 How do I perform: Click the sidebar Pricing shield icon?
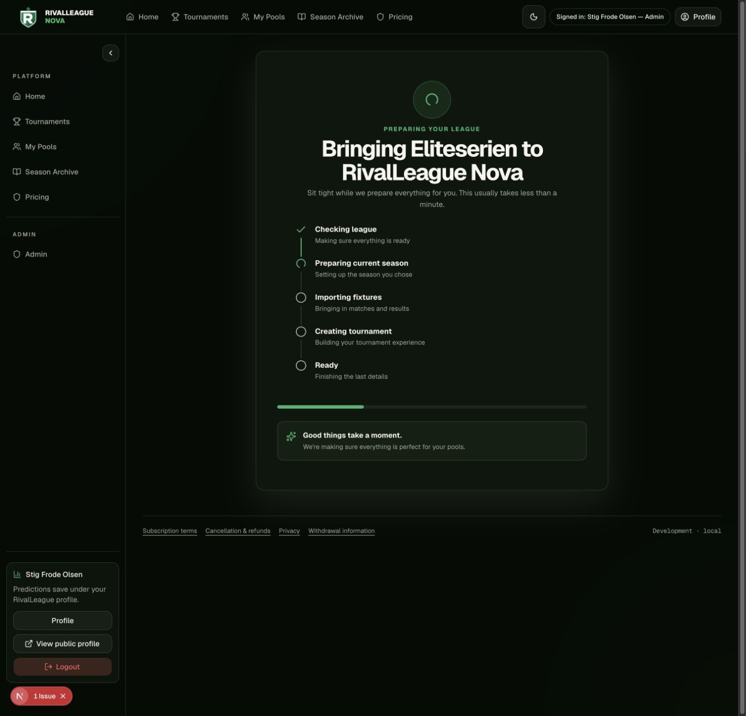[17, 197]
